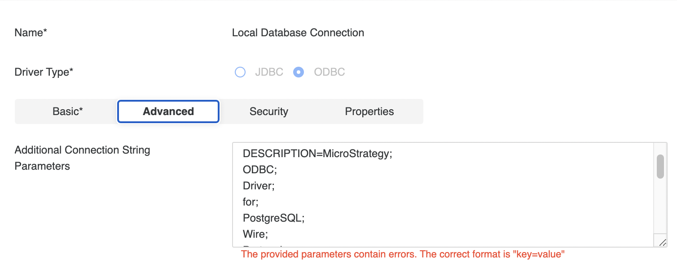Select the JDBC radio button
The height and width of the screenshot is (274, 677).
(x=240, y=72)
